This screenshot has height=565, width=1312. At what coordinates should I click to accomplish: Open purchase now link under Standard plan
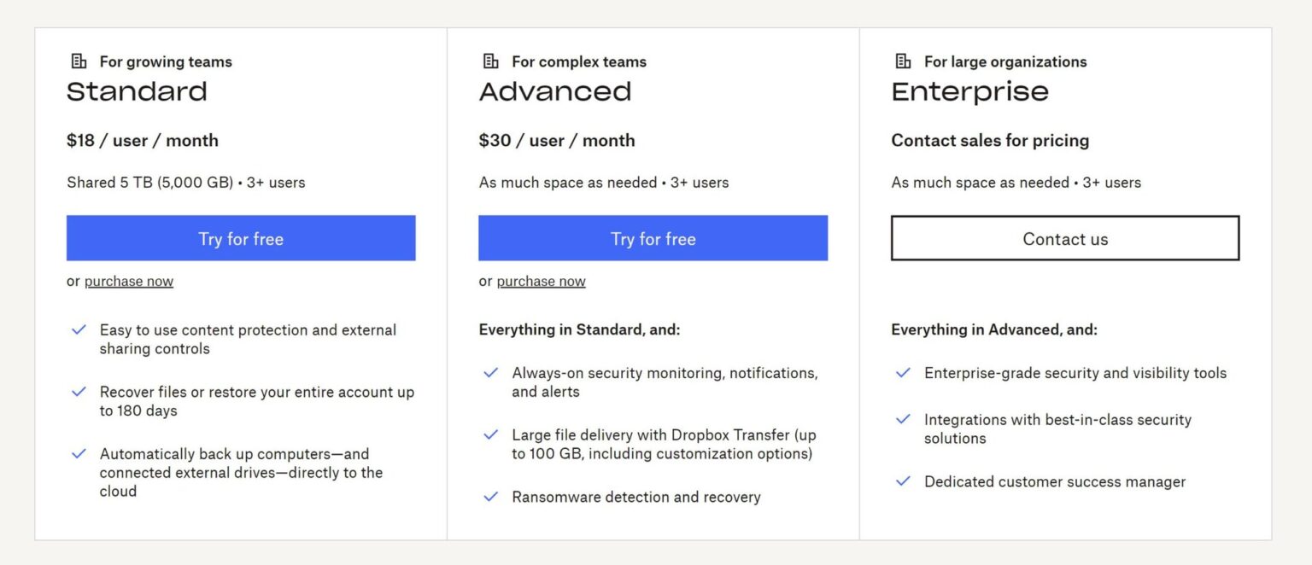pyautogui.click(x=128, y=281)
